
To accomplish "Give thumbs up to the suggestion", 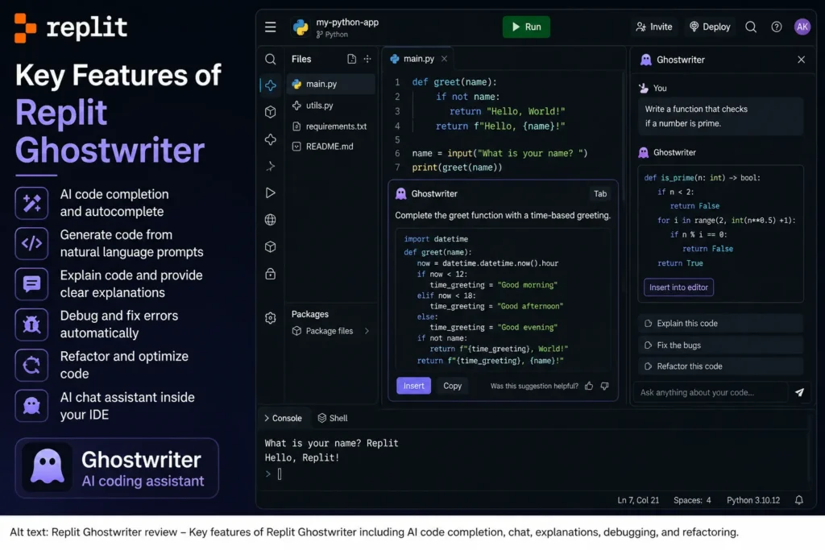I will [589, 386].
